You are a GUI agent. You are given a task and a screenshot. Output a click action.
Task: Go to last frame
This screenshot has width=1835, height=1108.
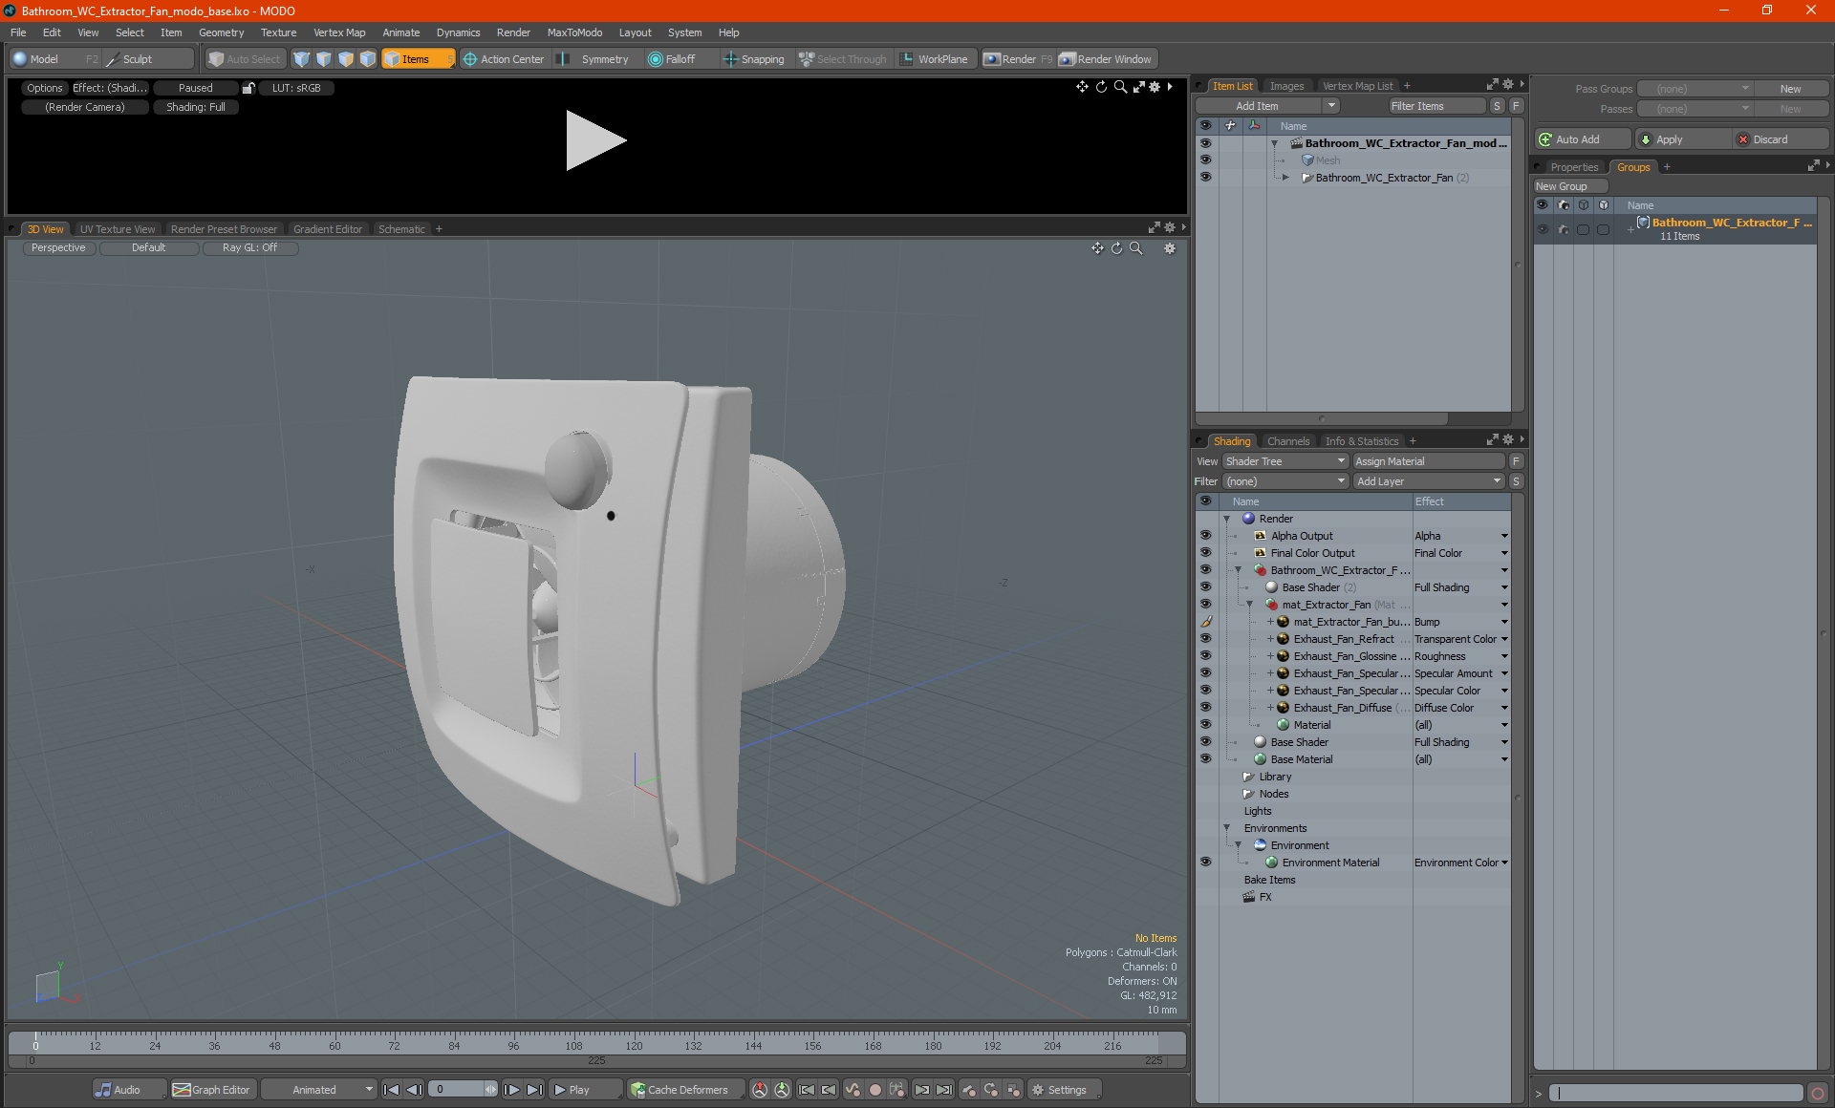(534, 1090)
